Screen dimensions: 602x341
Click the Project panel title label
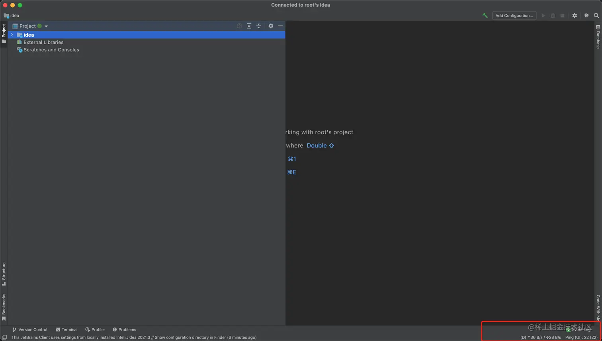27,26
